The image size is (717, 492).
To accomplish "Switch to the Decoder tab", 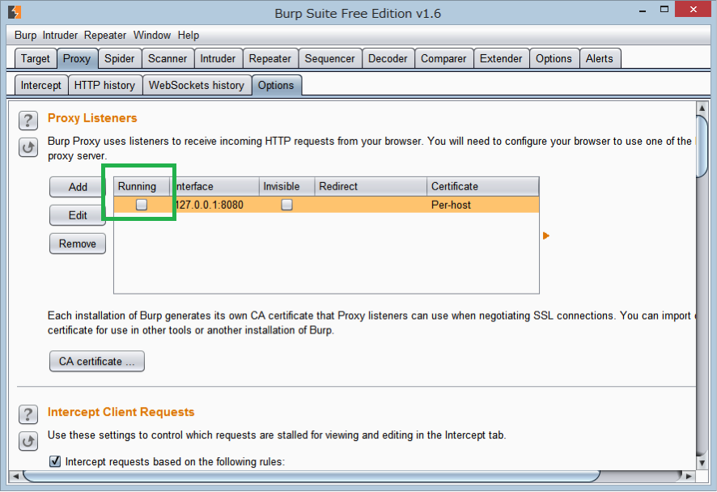I will pyautogui.click(x=388, y=58).
